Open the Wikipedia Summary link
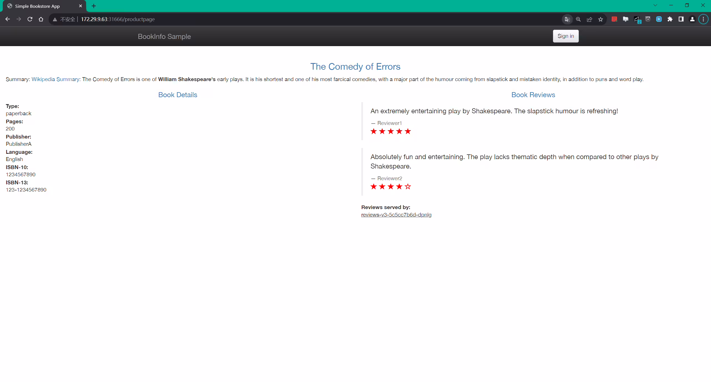Viewport: 711px width, 382px height. click(x=55, y=79)
